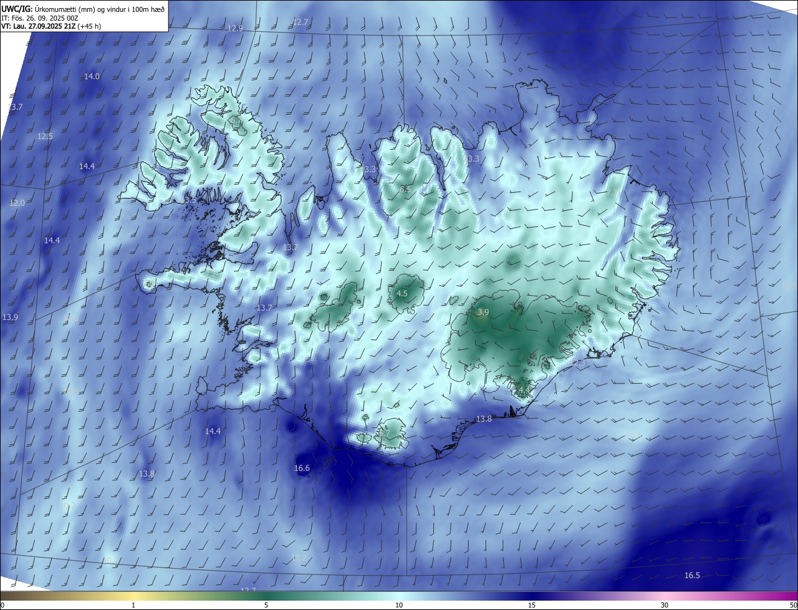Click the '10' tick label on the color scale
The image size is (798, 610).
[x=399, y=605]
